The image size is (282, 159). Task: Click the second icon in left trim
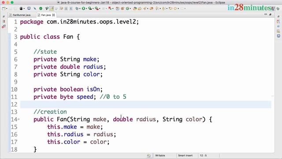(4, 21)
